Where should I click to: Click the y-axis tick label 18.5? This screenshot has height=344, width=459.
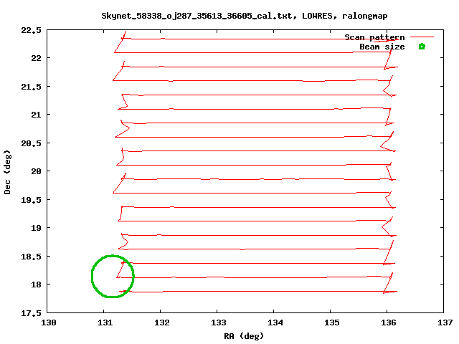[31, 257]
